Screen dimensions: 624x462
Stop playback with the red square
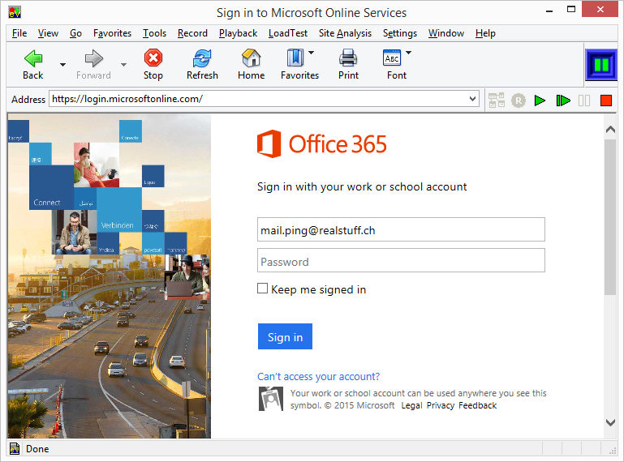coord(605,101)
